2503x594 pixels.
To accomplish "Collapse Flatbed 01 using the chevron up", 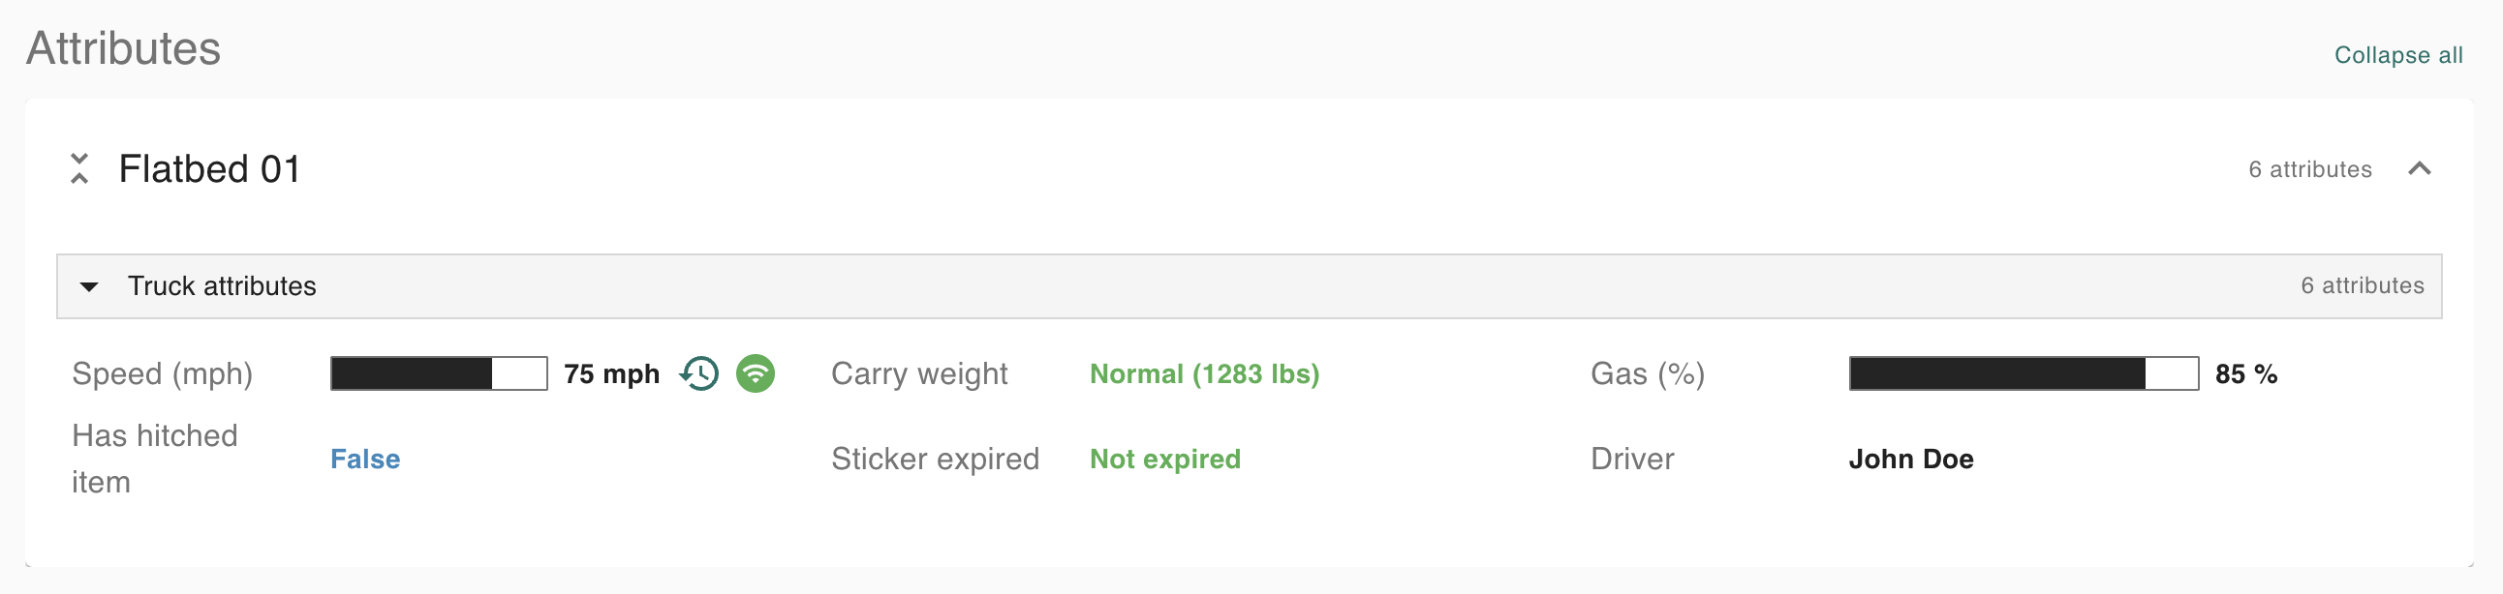I will (2419, 169).
